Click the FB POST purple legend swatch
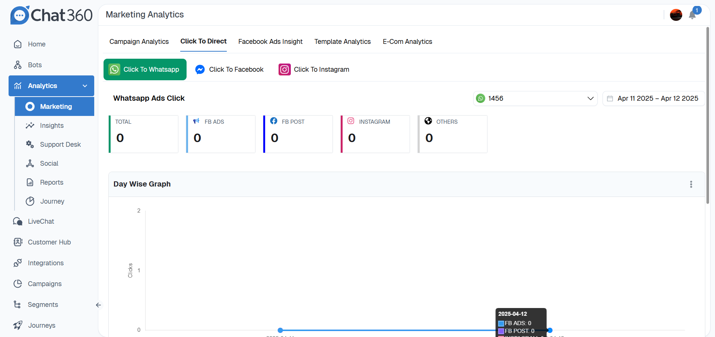This screenshot has width=715, height=337. coord(501,331)
